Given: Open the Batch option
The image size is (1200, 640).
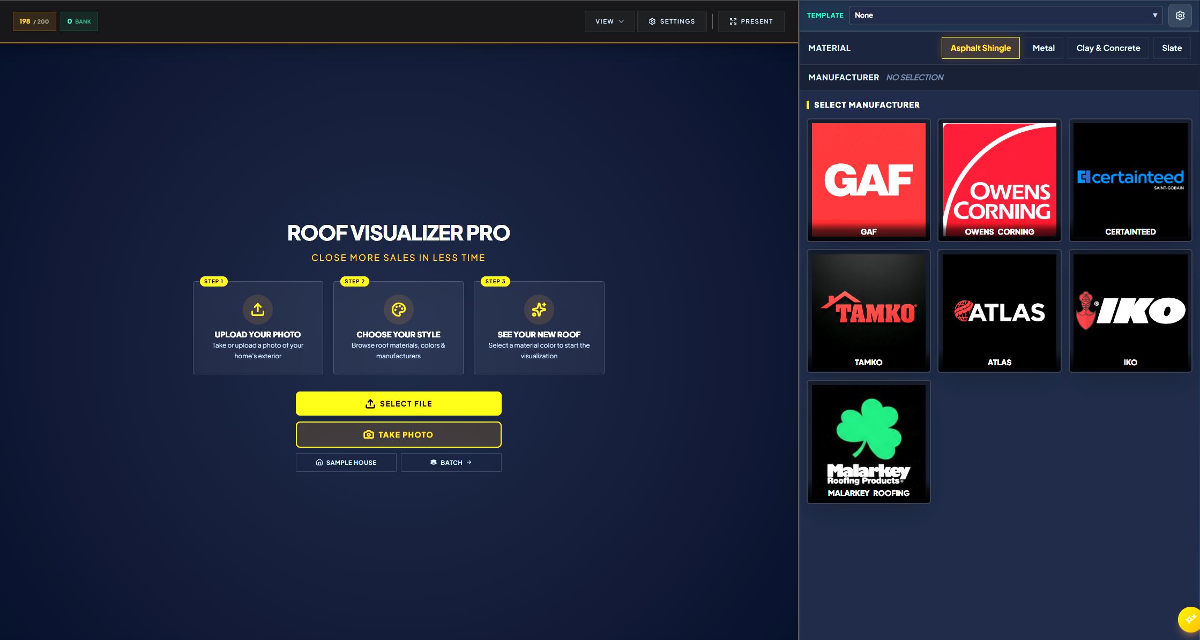Looking at the screenshot, I should pyautogui.click(x=451, y=463).
